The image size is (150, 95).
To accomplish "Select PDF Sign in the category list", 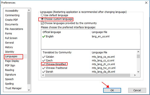I will (x=10, y=65).
